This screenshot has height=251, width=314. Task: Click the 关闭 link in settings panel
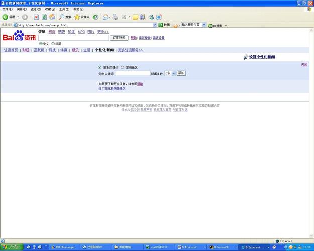click(x=304, y=64)
